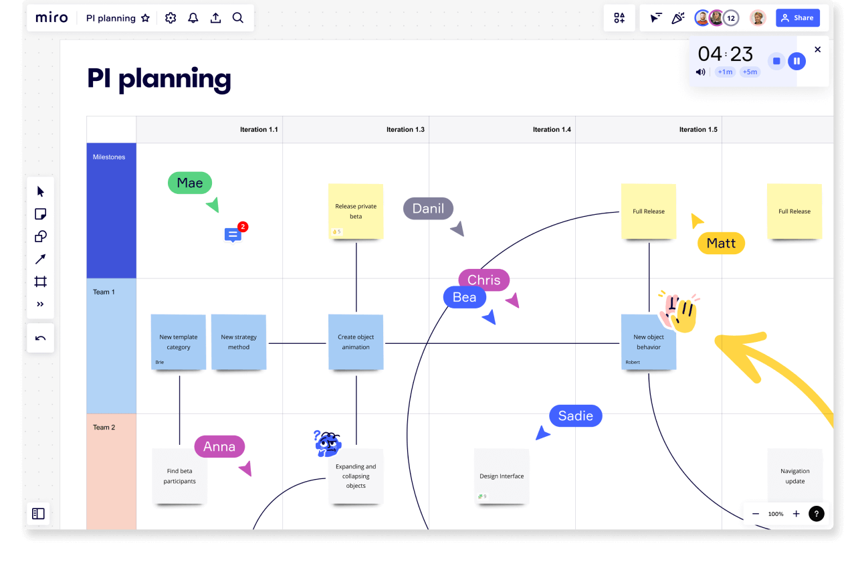Select the frame tool

40,282
